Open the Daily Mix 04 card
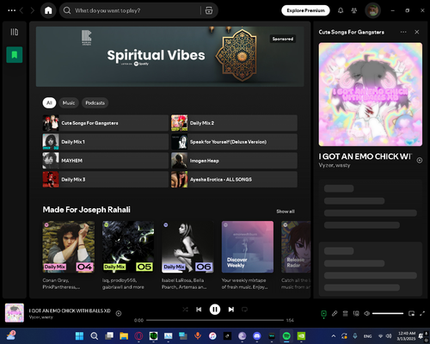The image size is (430, 344). 69,255
